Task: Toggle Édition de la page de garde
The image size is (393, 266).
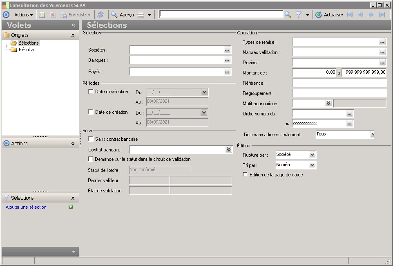Action: coord(246,175)
